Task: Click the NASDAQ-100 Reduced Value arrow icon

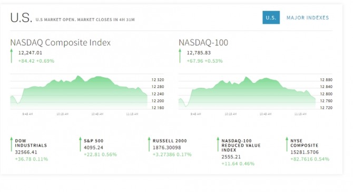Action: [x=218, y=144]
